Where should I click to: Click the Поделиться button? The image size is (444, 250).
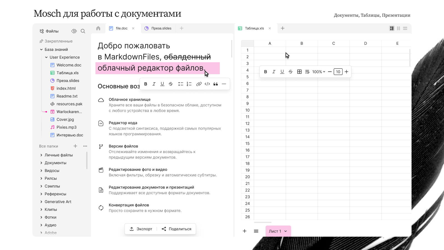[x=176, y=229]
